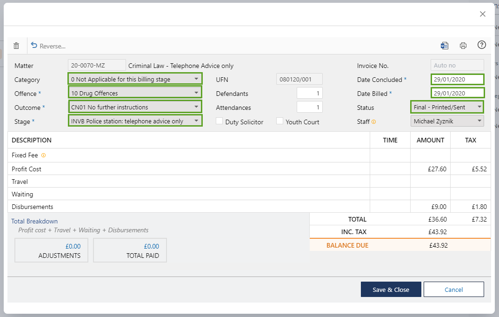Open the Category dropdown

click(135, 79)
